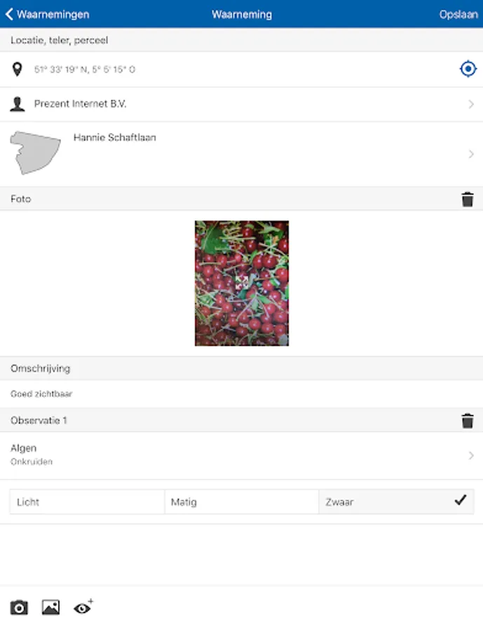This screenshot has width=483, height=630.
Task: Open the Prezent Internet B.V. grower row chevron
Action: click(471, 104)
